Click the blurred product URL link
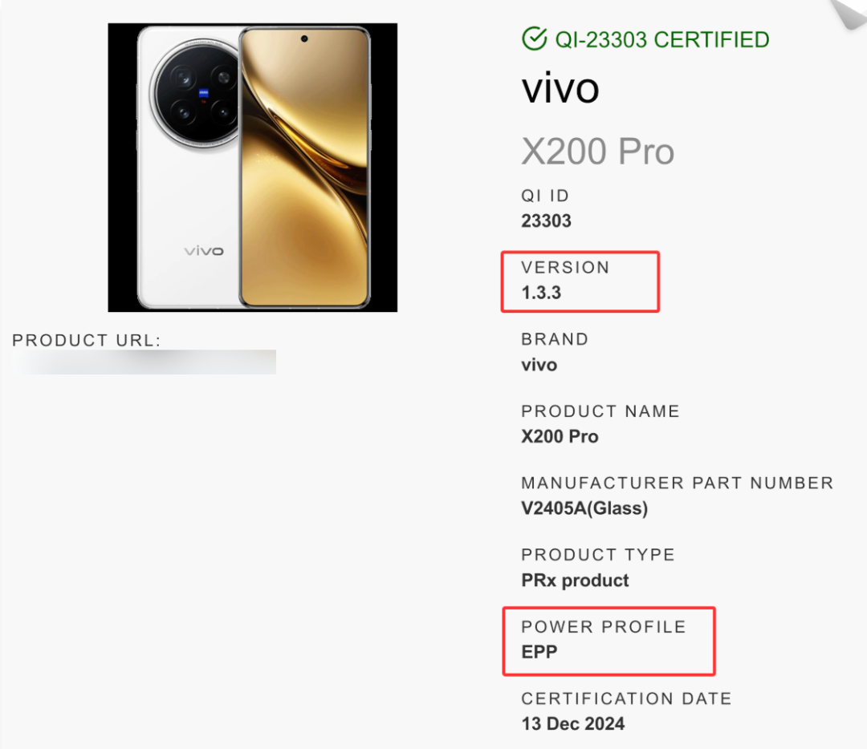Viewport: 867px width, 749px height. click(x=144, y=362)
